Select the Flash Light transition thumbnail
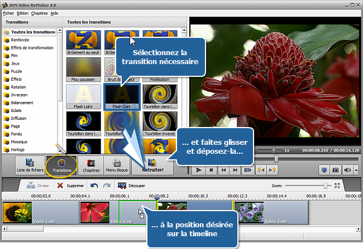Viewport: 363px width, 249px height. pyautogui.click(x=83, y=96)
